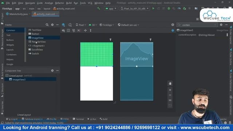233x131 pixels.
Task: Open Attributes panel settings gear
Action: click(x=221, y=25)
